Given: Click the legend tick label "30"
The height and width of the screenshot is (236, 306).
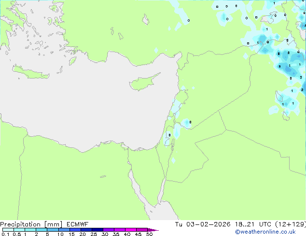Looking at the screenshot, I should [105, 234].
